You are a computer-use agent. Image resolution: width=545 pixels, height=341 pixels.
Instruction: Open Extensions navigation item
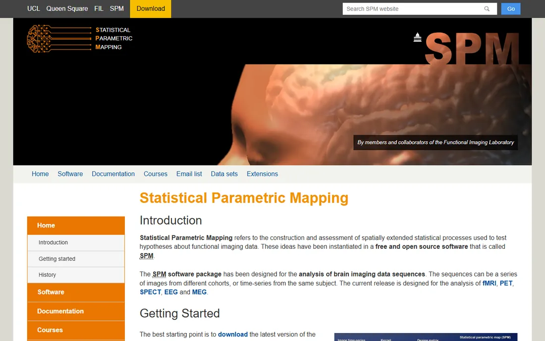click(x=263, y=174)
